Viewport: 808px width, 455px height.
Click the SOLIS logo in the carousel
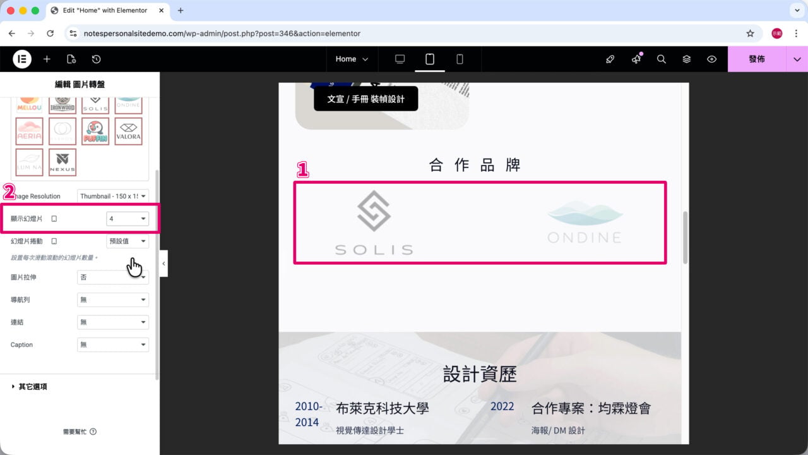pyautogui.click(x=374, y=222)
